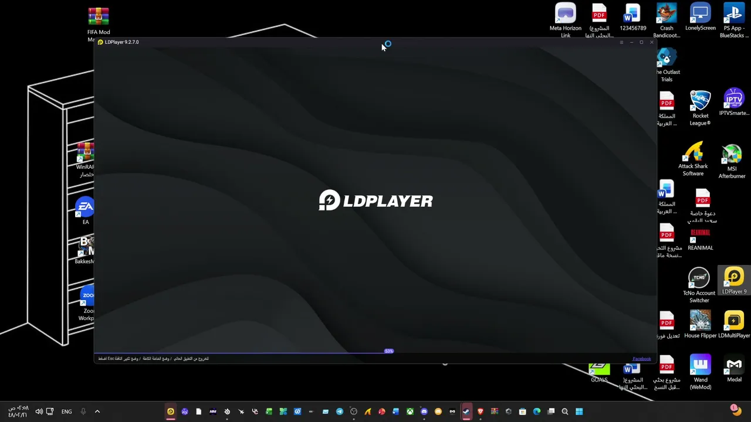Open the FIFA Mod Manager archive icon
Screen dimensions: 751x422
point(99,25)
